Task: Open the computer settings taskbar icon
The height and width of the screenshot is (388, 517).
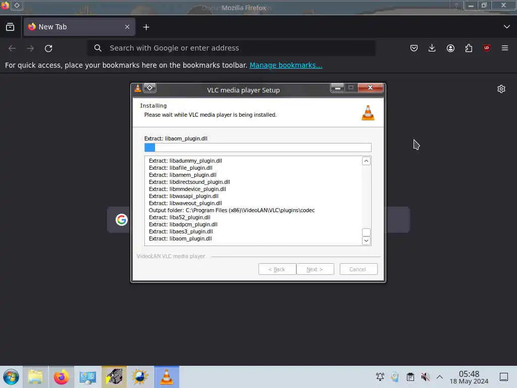Action: pyautogui.click(x=88, y=377)
